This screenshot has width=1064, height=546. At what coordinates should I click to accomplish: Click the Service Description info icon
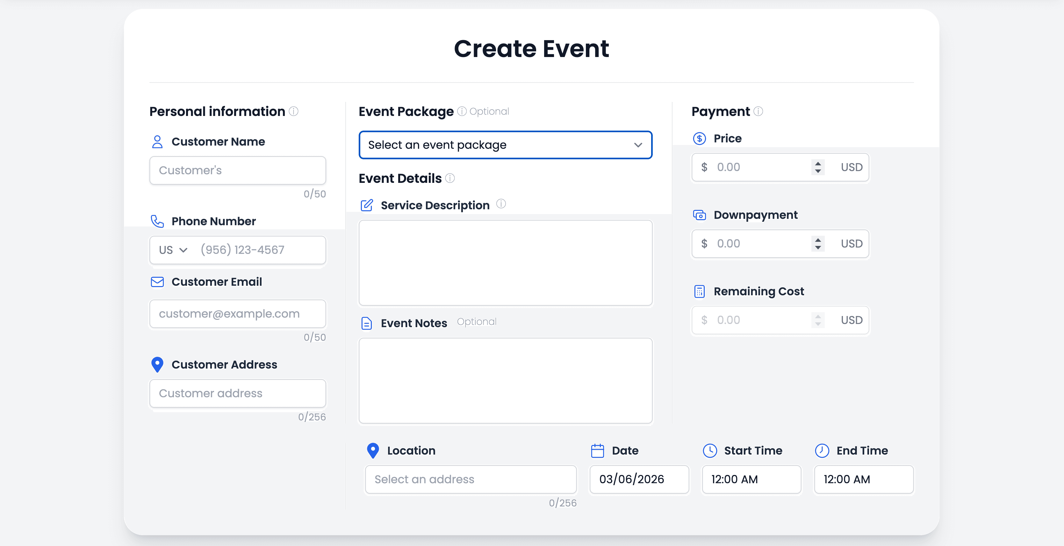(x=500, y=204)
